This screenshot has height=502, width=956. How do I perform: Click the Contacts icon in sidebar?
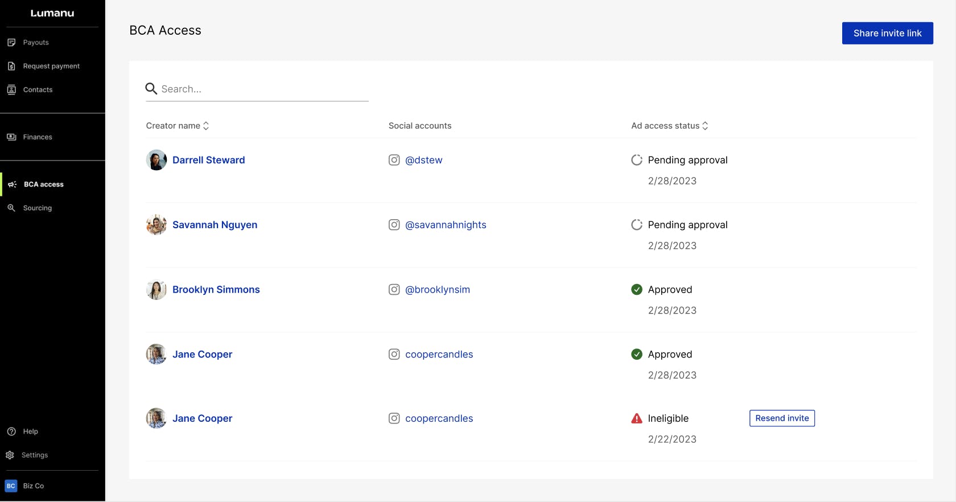pos(11,90)
